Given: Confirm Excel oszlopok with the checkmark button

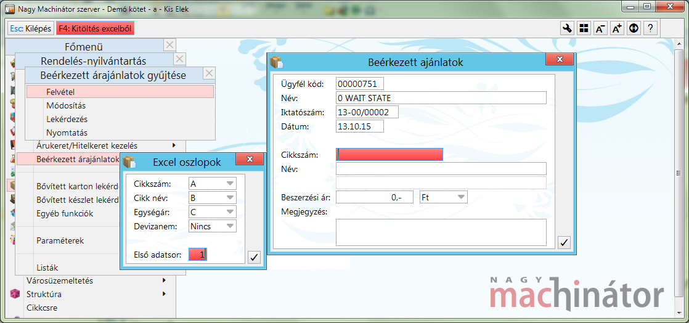Looking at the screenshot, I should point(253,257).
